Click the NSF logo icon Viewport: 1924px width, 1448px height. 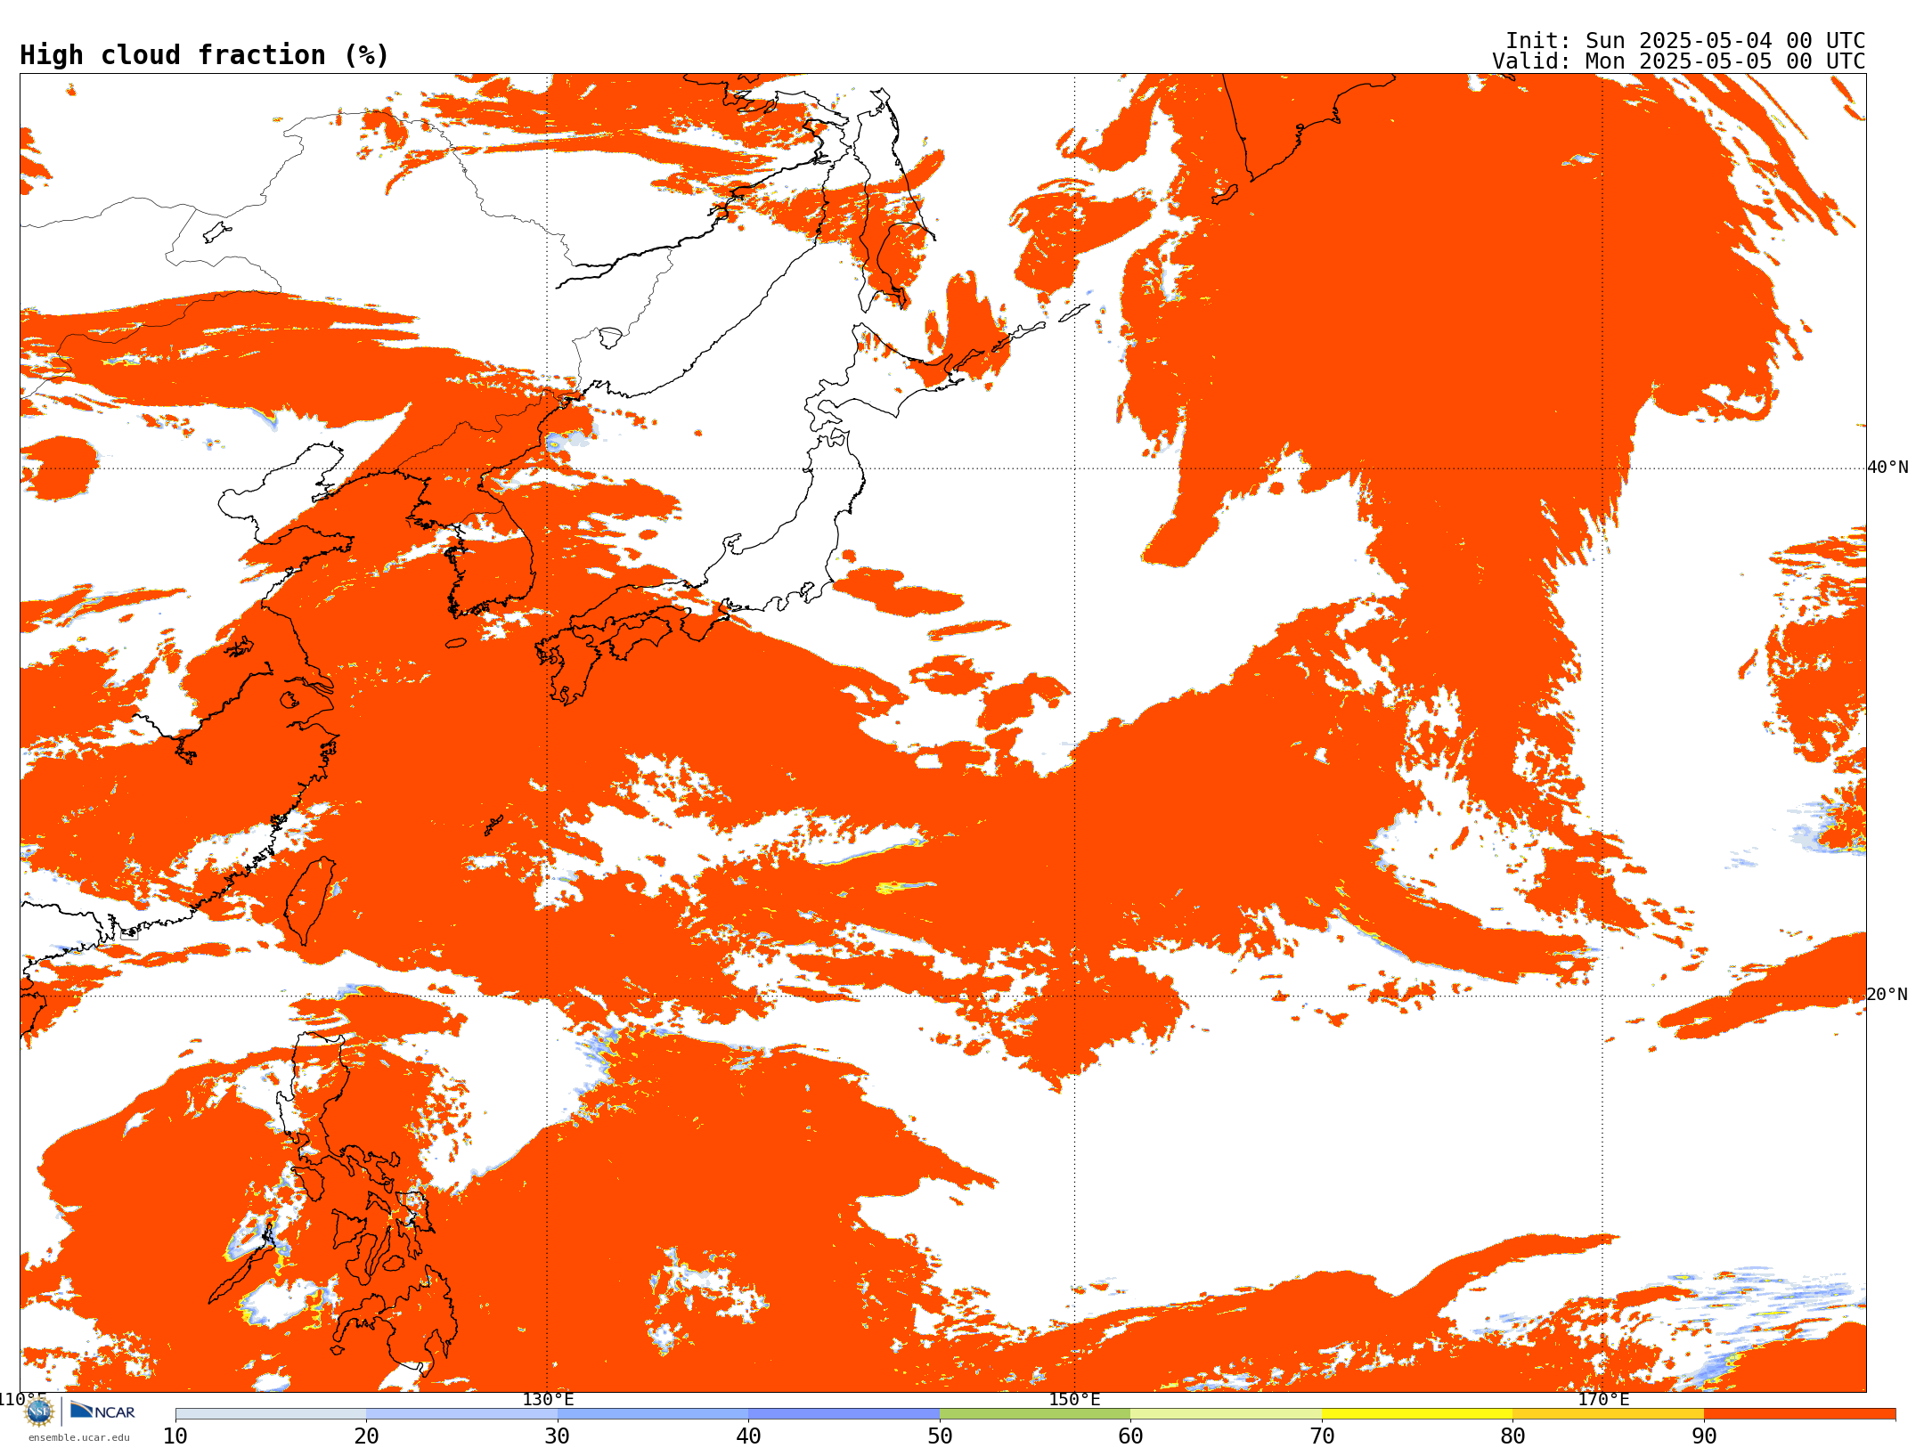click(x=39, y=1411)
